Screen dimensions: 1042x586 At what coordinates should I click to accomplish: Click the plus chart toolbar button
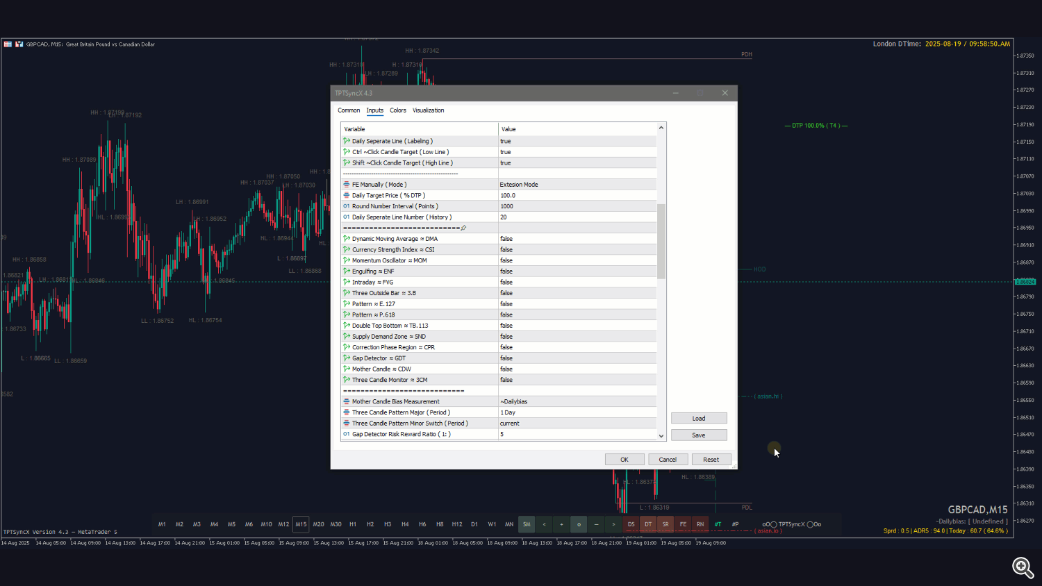pos(561,524)
